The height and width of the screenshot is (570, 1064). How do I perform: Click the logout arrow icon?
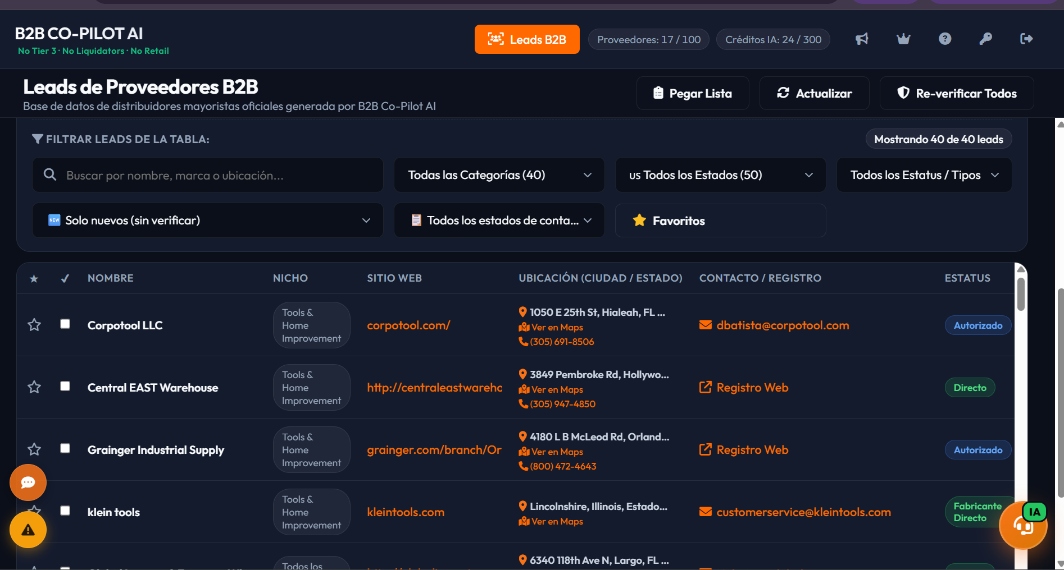tap(1026, 39)
